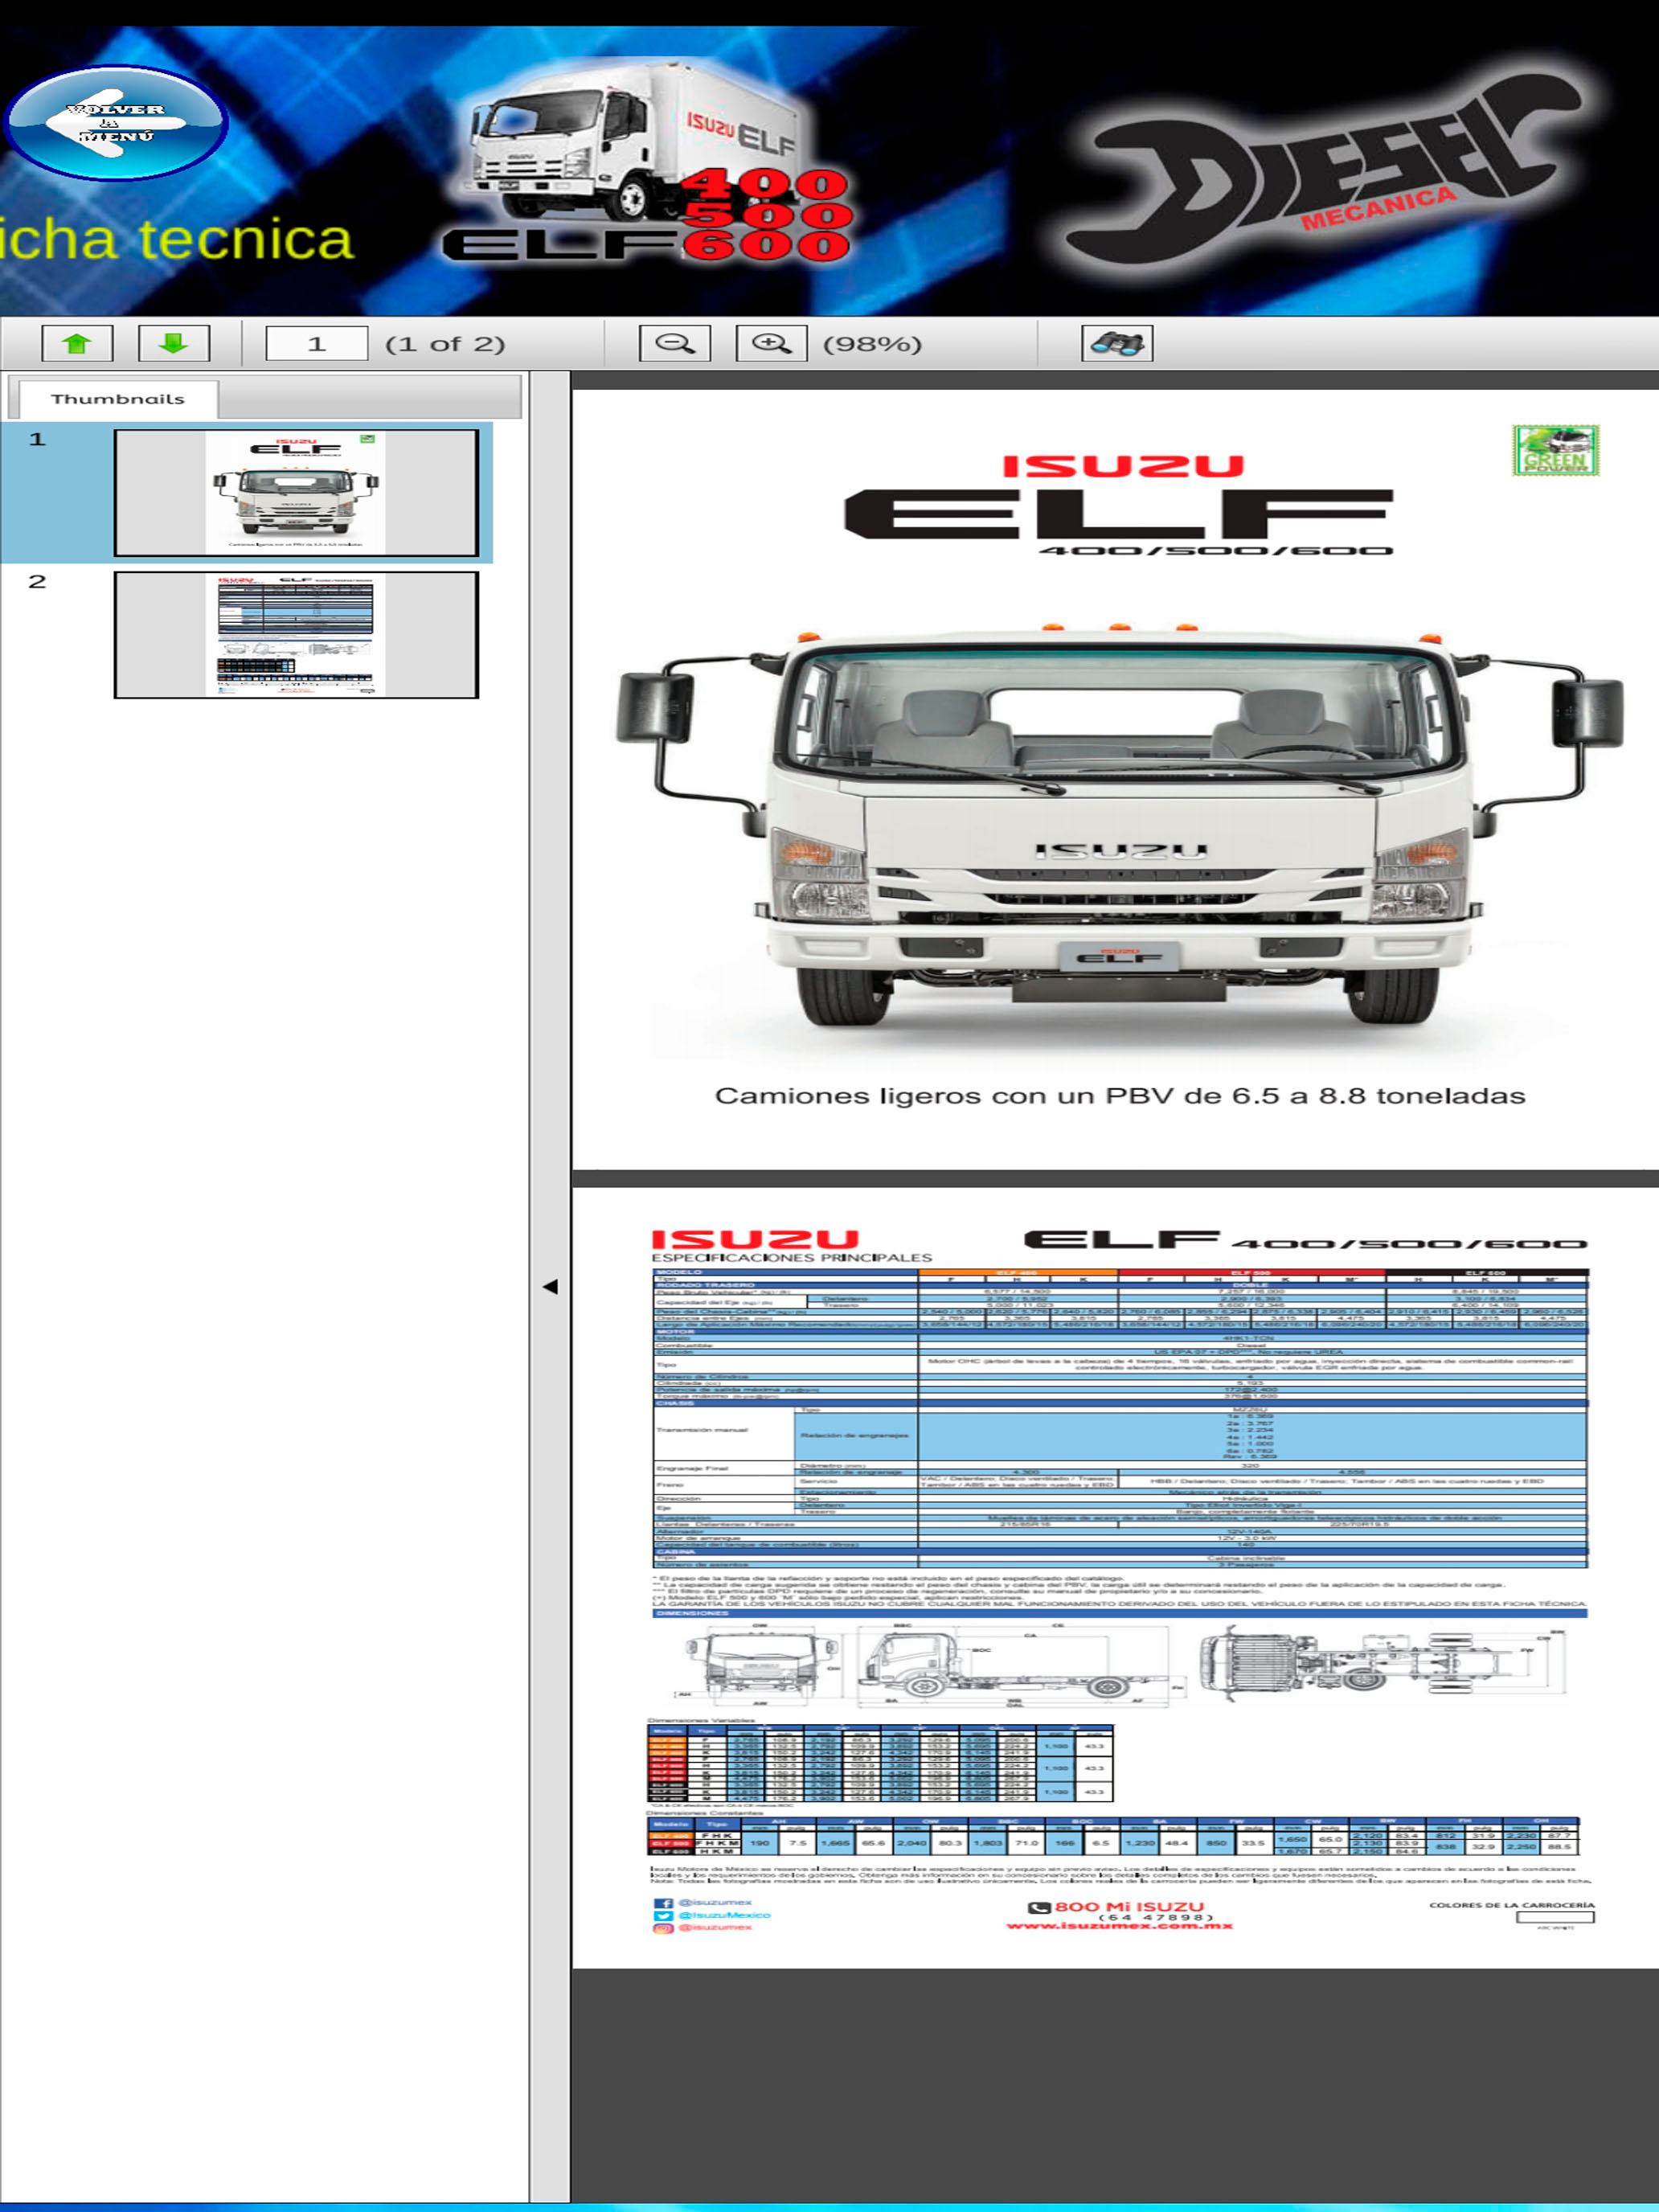Viewport: 1659px width, 2212px height.
Task: Click the Green Power badge icon
Action: coord(1555,451)
